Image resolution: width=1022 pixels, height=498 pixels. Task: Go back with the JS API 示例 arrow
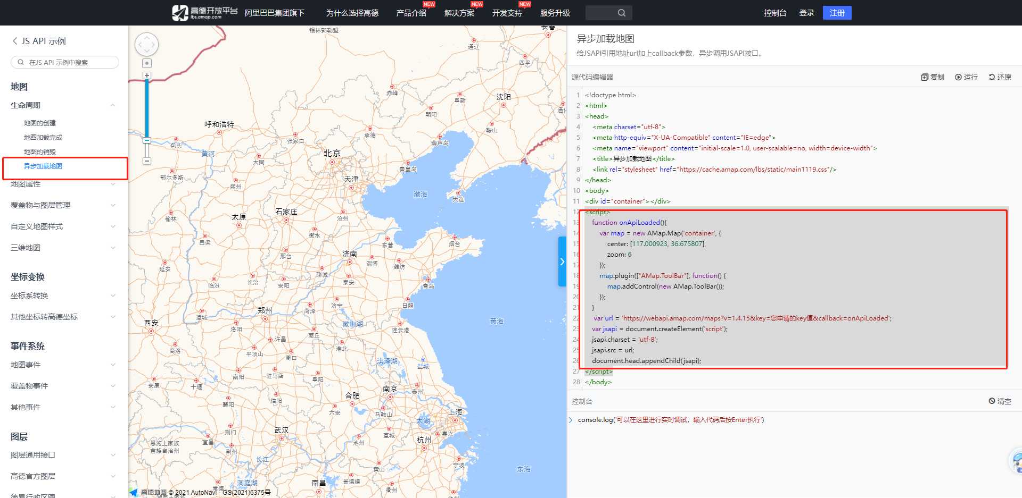15,41
